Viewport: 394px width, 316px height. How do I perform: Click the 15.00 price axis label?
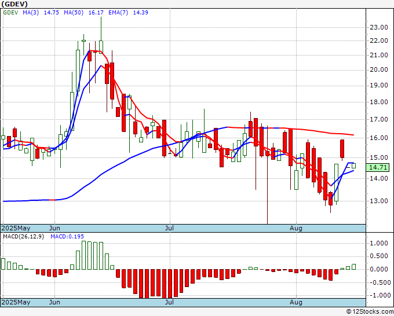[x=379, y=157]
